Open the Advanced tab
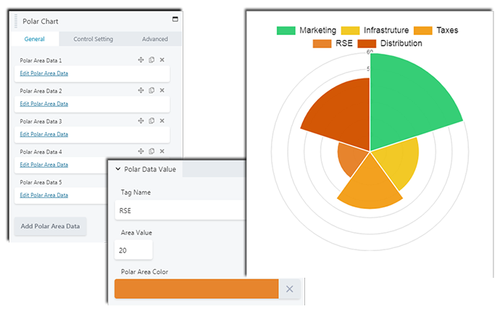 pos(154,39)
